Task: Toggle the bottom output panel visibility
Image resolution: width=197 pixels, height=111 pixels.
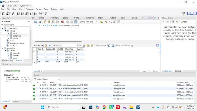Action: pos(192,13)
